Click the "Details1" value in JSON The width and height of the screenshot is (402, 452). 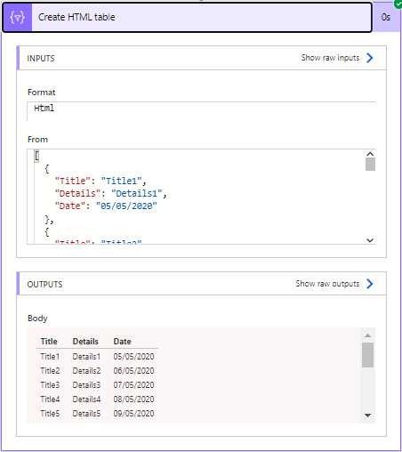[x=137, y=193]
